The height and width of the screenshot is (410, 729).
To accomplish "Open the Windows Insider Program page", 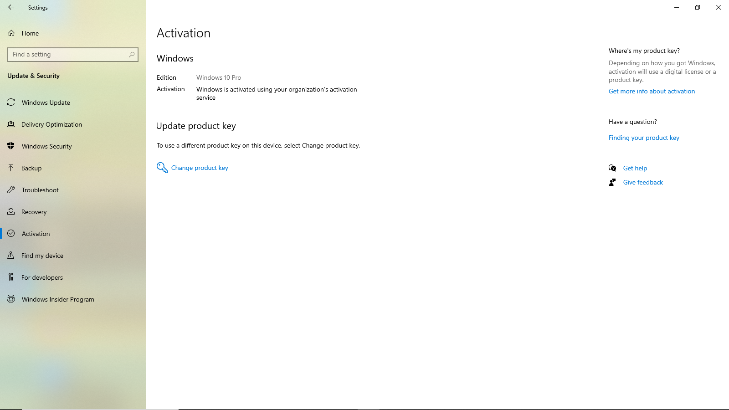I will coord(73,299).
